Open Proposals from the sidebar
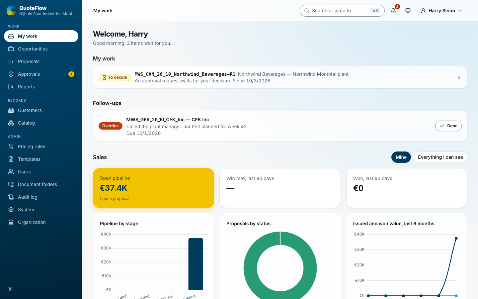Image resolution: width=478 pixels, height=299 pixels. [x=41, y=61]
